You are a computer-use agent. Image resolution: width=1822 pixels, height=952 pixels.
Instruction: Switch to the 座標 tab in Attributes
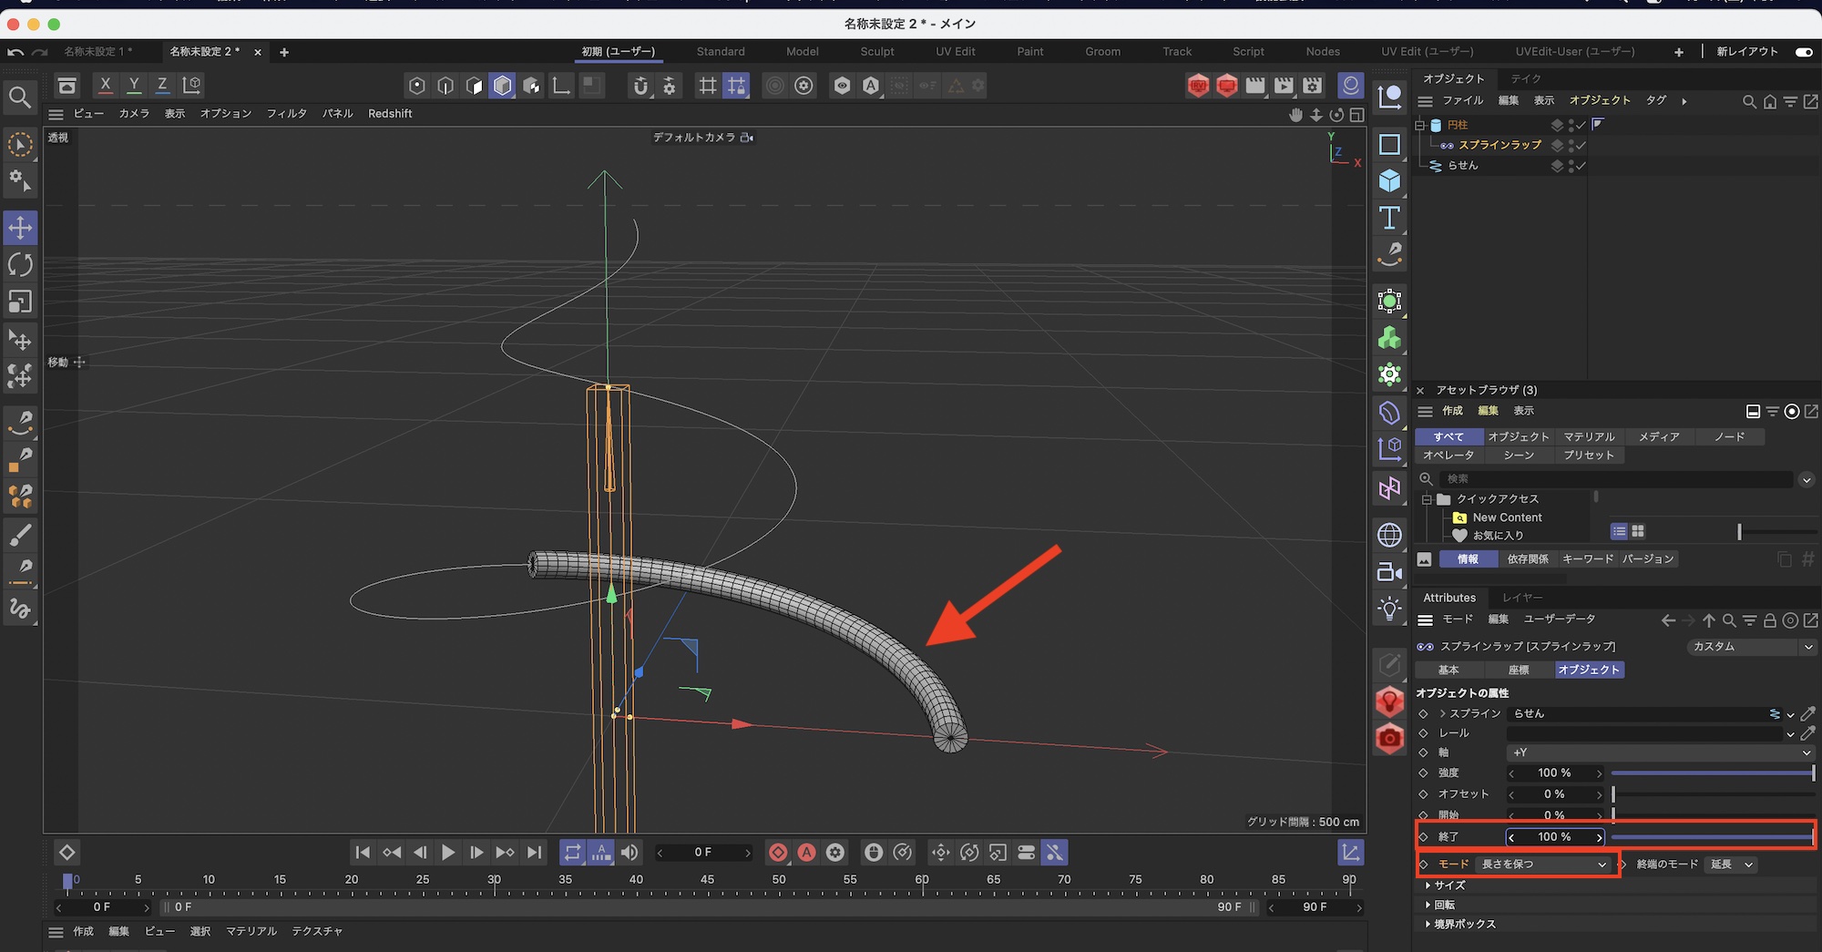[1519, 670]
